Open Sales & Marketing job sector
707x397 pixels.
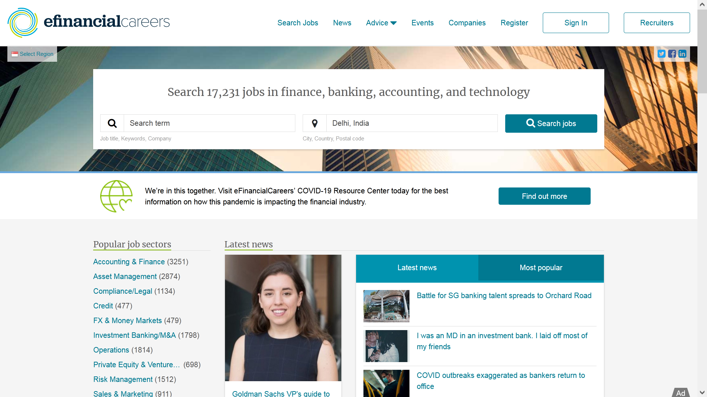pos(123,394)
